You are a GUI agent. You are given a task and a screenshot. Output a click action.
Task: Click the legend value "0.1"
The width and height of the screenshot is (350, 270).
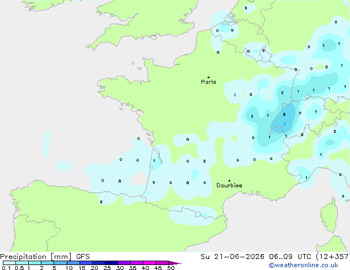click(x=6, y=268)
